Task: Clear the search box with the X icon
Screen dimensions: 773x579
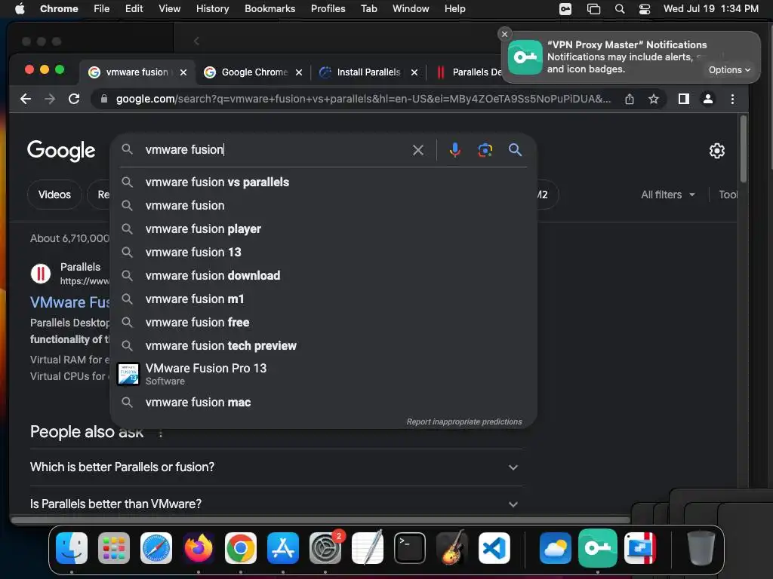Action: pyautogui.click(x=417, y=150)
